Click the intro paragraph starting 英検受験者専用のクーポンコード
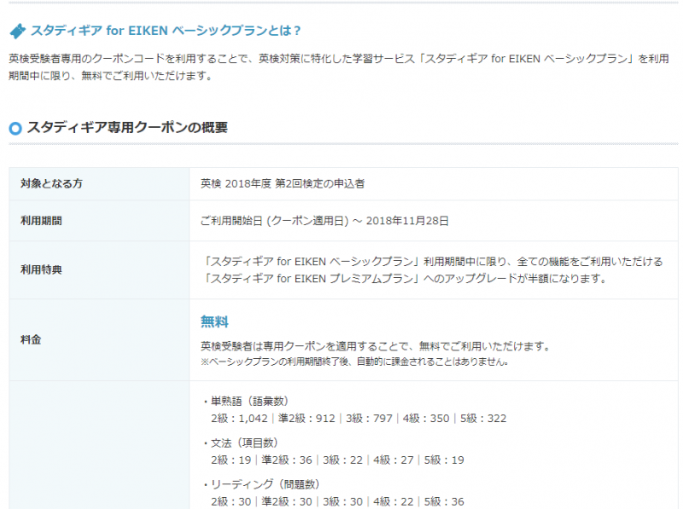The height and width of the screenshot is (509, 683). [x=339, y=67]
